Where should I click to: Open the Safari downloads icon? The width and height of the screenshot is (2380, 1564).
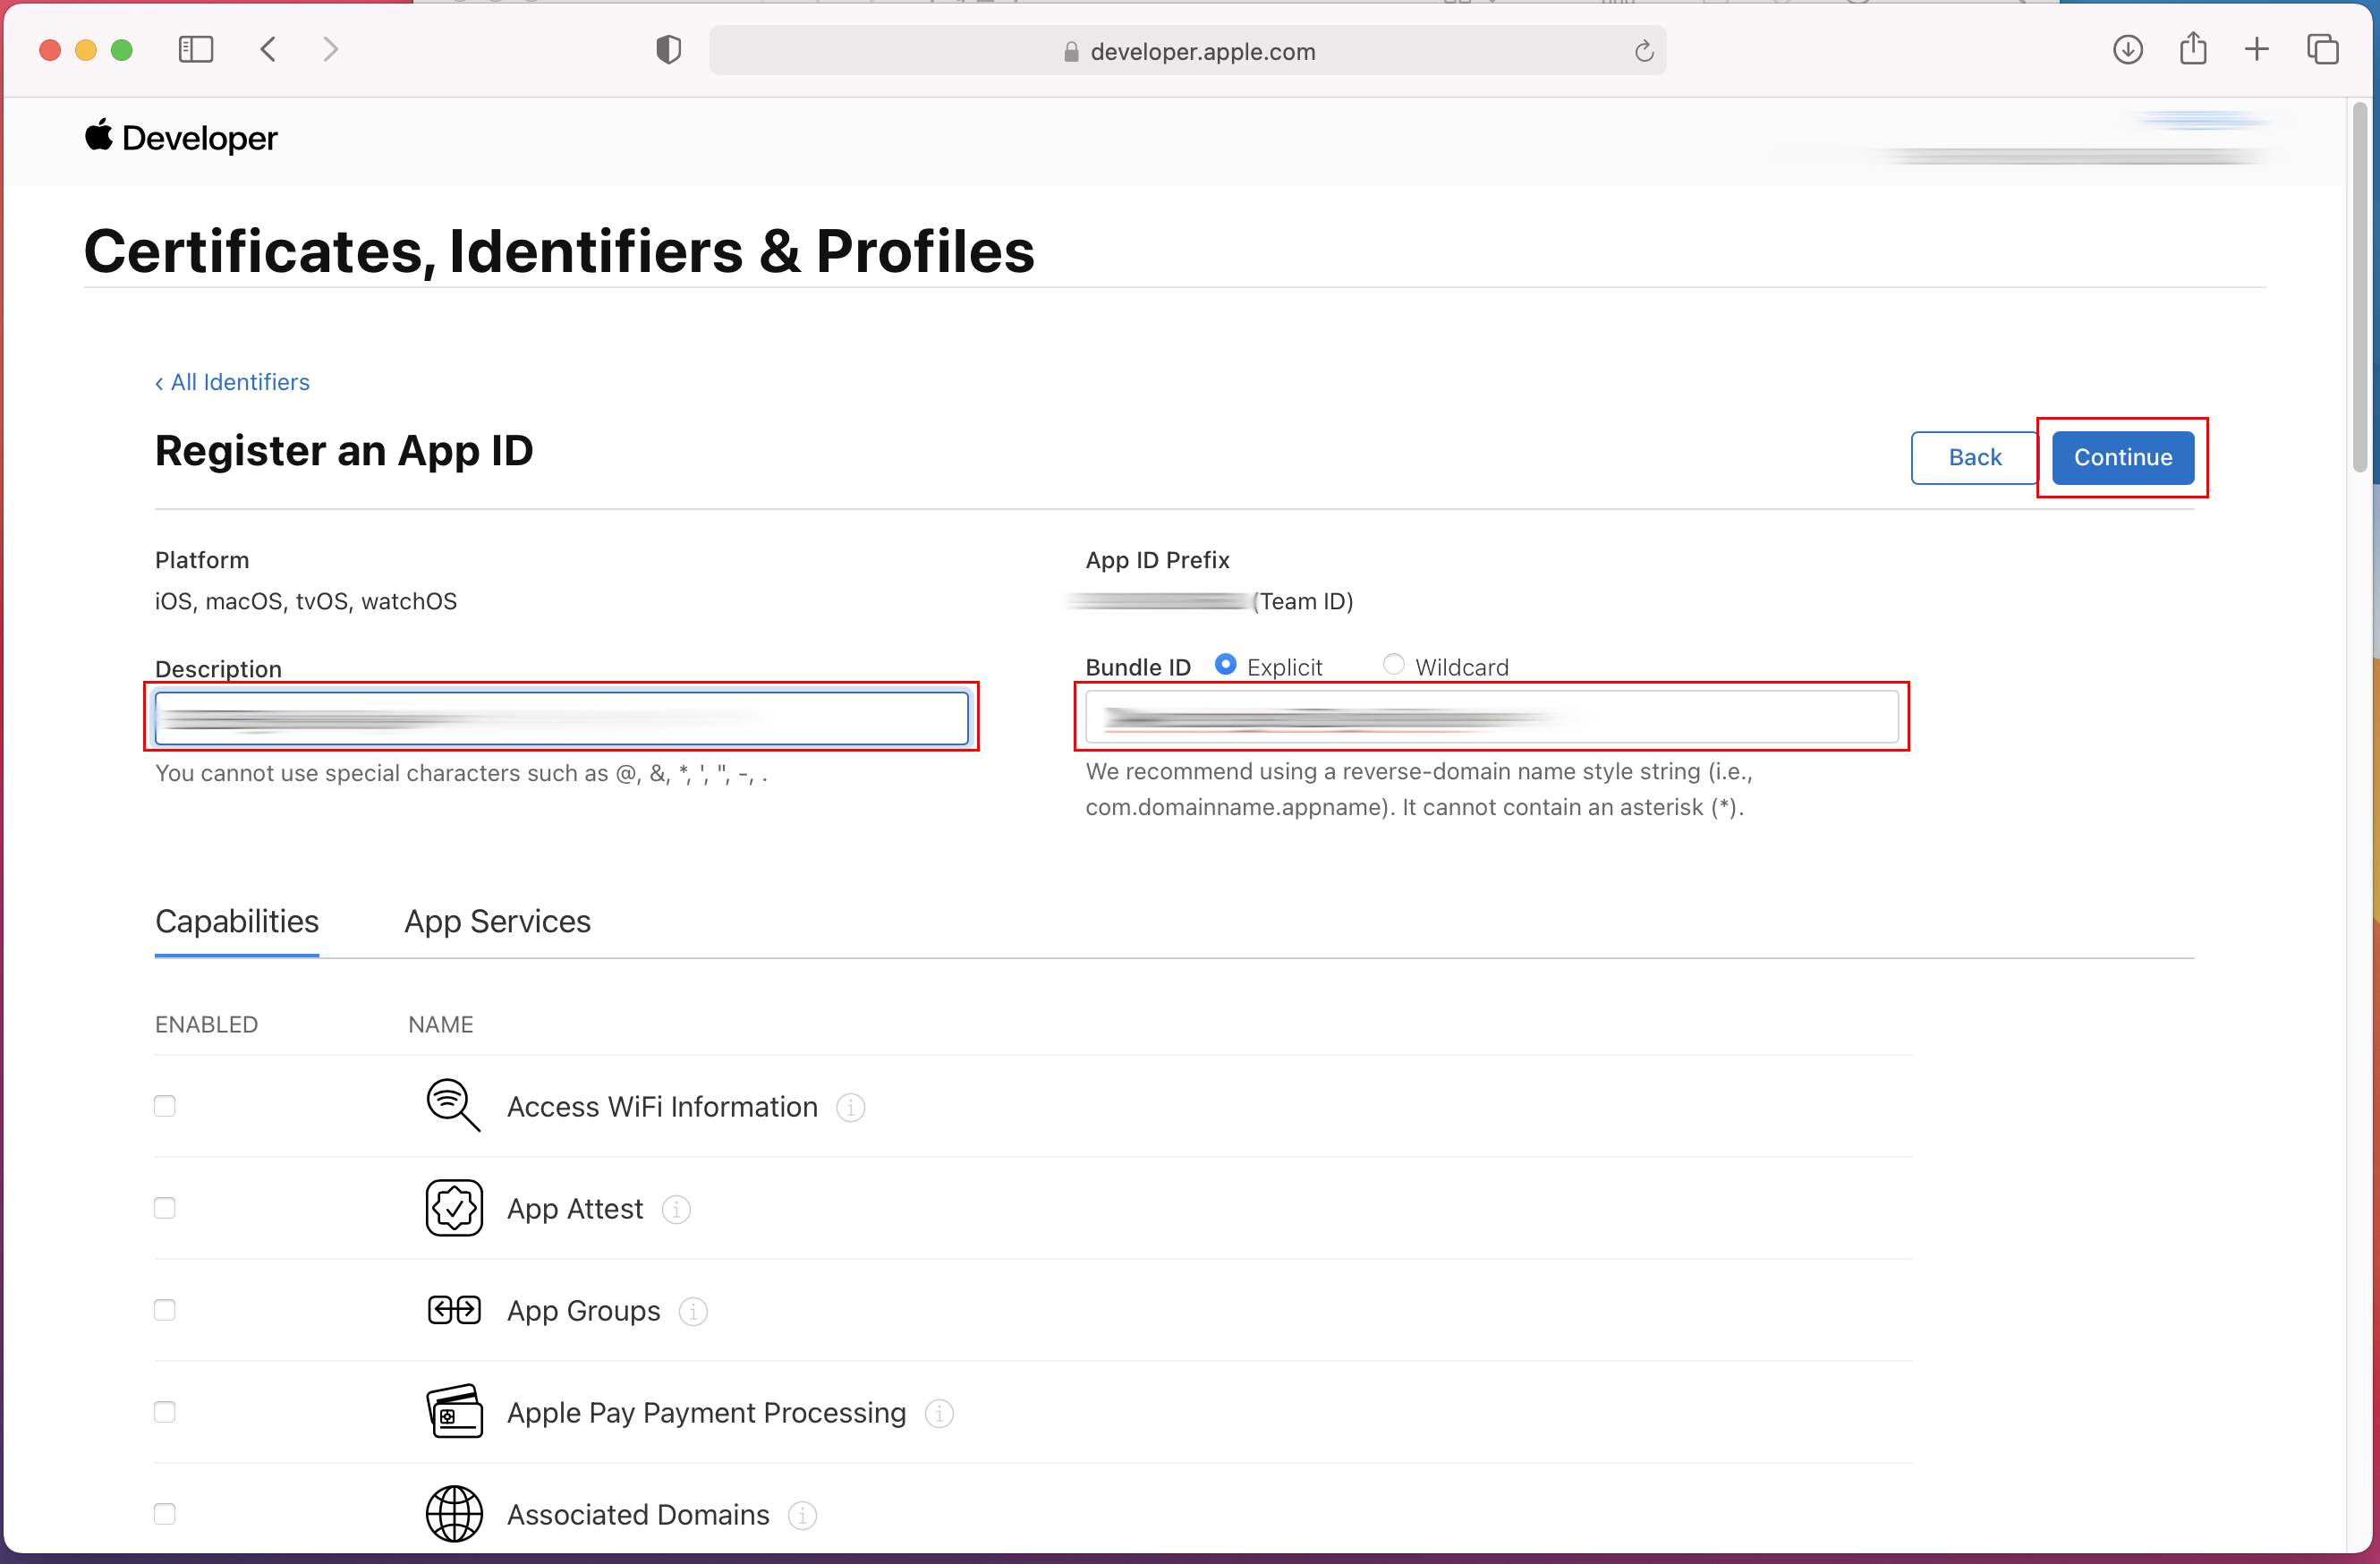(2127, 49)
